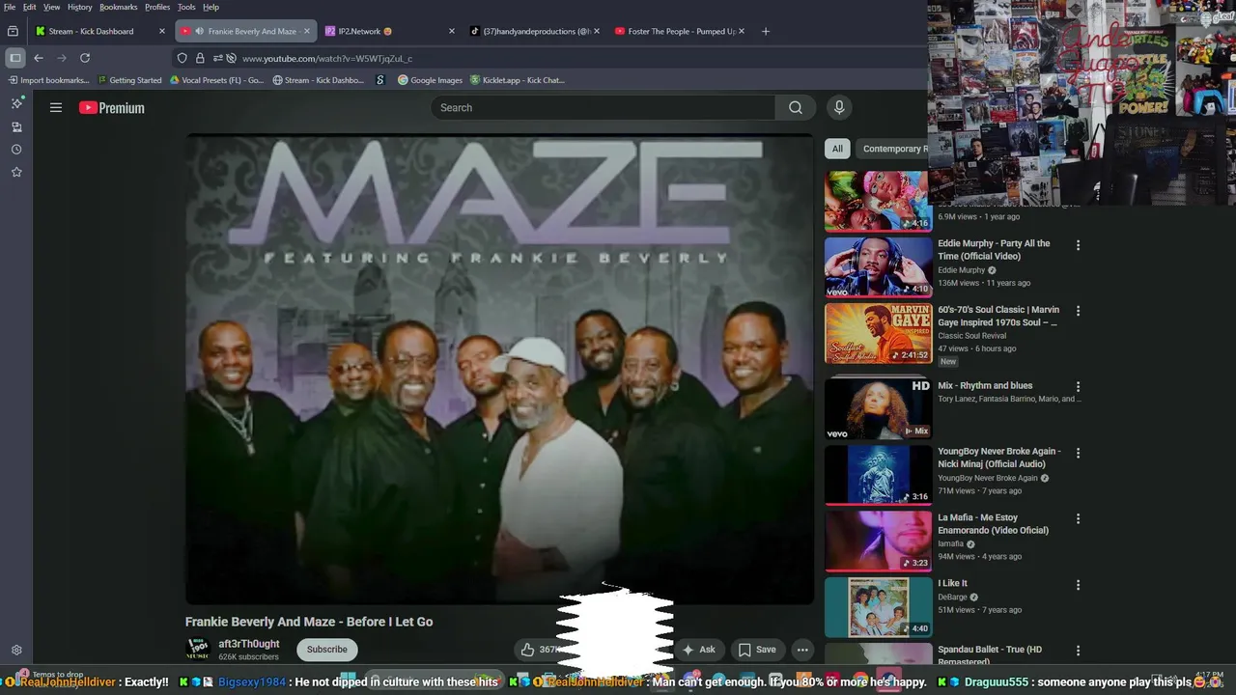Open Getting Started bookmark

[130, 80]
